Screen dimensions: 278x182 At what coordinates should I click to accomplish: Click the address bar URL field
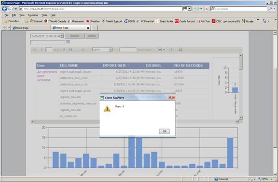pyautogui.click(x=101, y=9)
